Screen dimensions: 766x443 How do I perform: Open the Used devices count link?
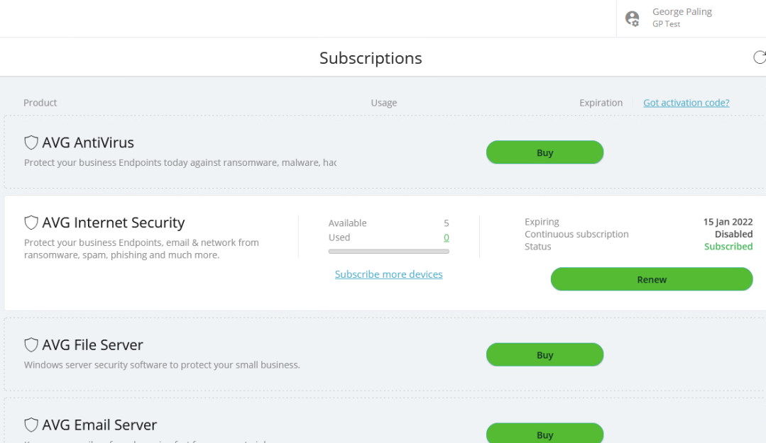(446, 237)
